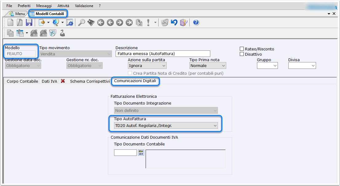Image resolution: width=340 pixels, height=186 pixels.
Task: Click the New blank document icon
Action: click(x=10, y=22)
